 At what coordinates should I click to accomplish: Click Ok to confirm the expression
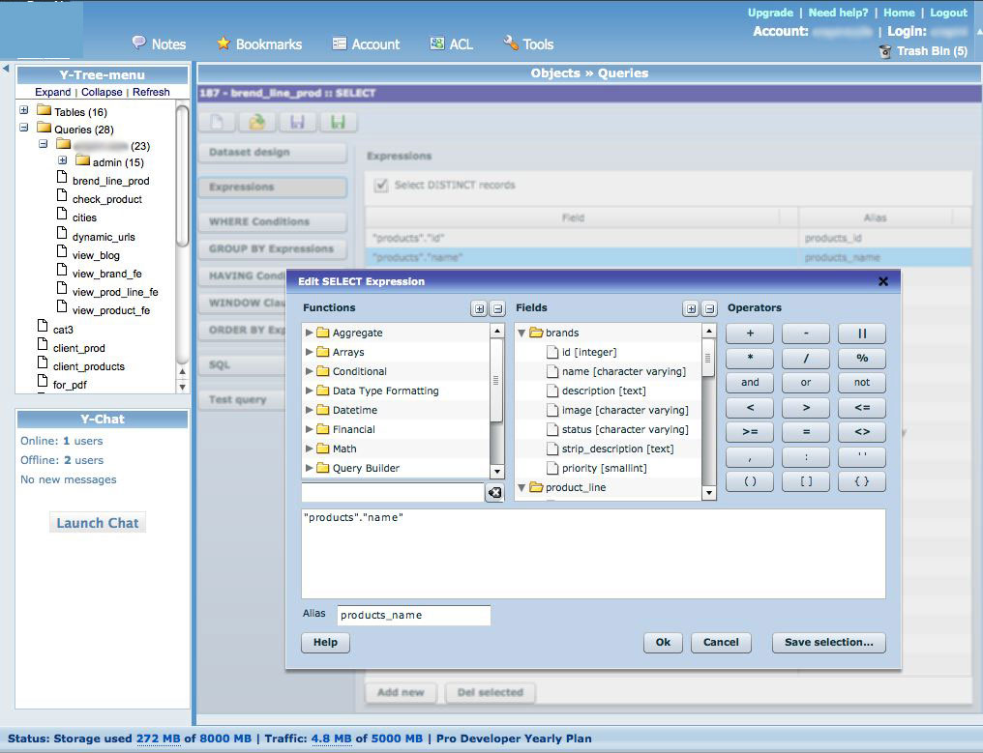tap(663, 642)
